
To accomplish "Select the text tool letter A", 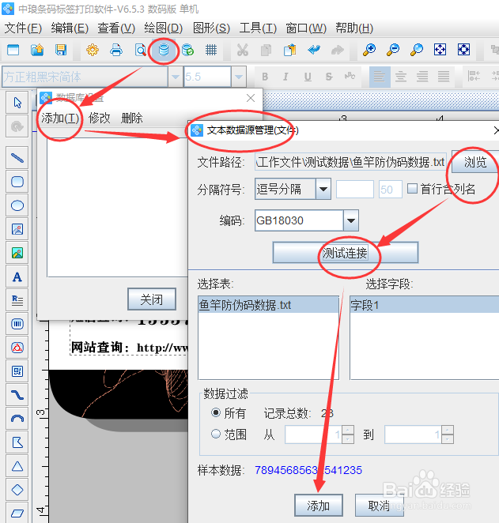I will (17, 277).
